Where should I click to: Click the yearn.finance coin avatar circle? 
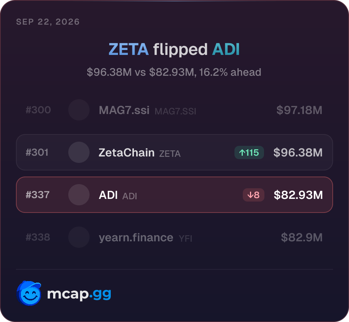click(79, 237)
